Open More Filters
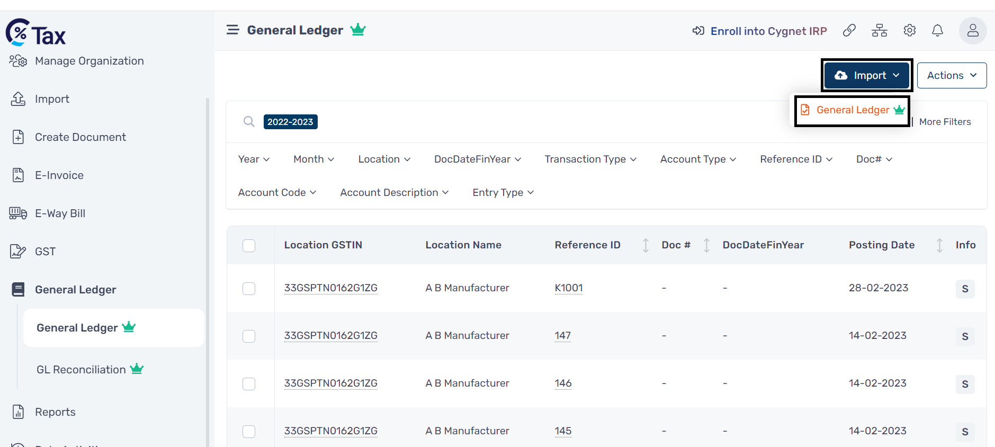The height and width of the screenshot is (447, 995). pos(945,122)
